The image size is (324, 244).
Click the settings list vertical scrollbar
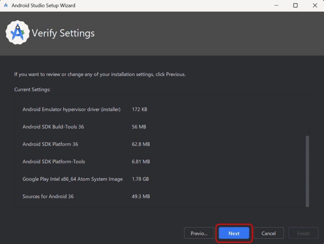307,171
